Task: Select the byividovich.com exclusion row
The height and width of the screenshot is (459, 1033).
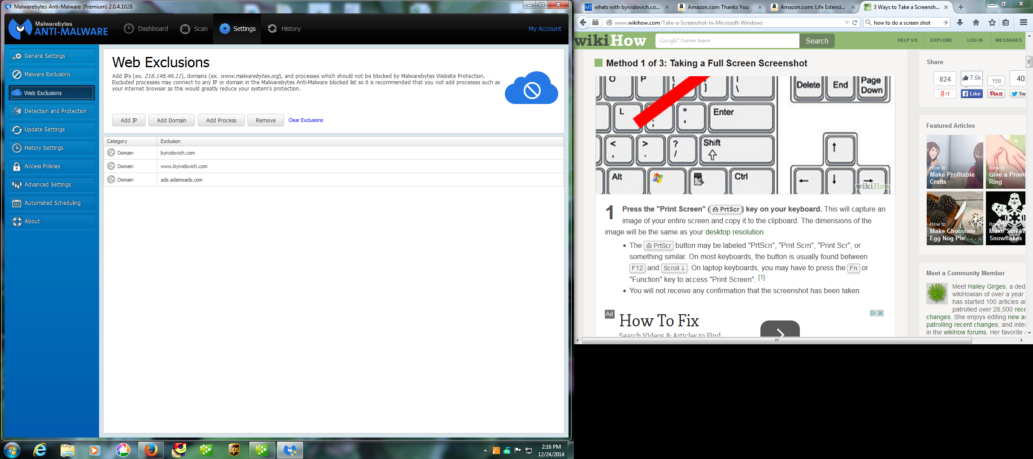Action: coord(334,153)
